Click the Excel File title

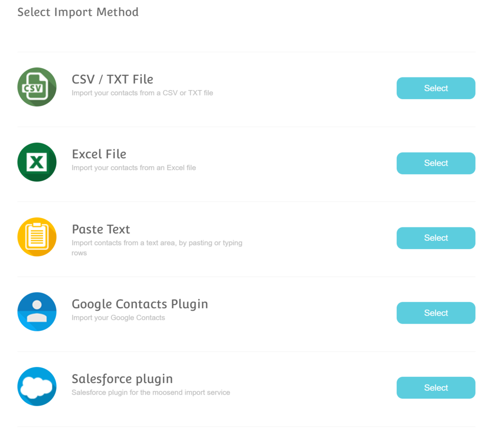point(99,154)
